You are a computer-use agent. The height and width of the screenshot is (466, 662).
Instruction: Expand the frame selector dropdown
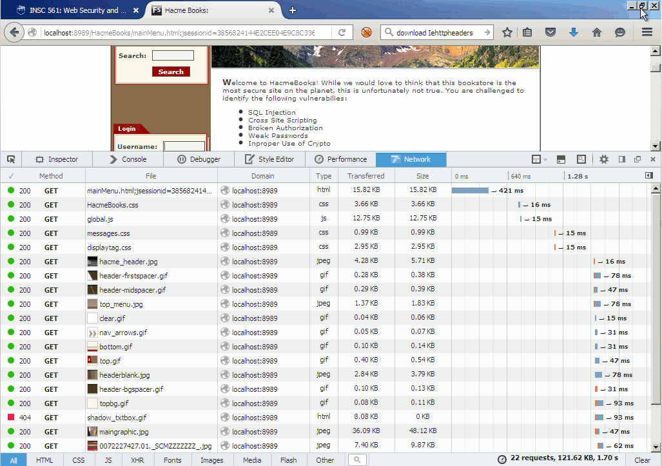[539, 159]
